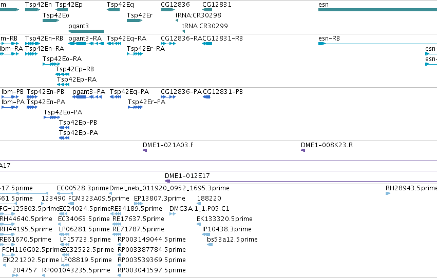Select the EK133320.5prime EST
This screenshot has width=437, height=278.
pos(199,224)
